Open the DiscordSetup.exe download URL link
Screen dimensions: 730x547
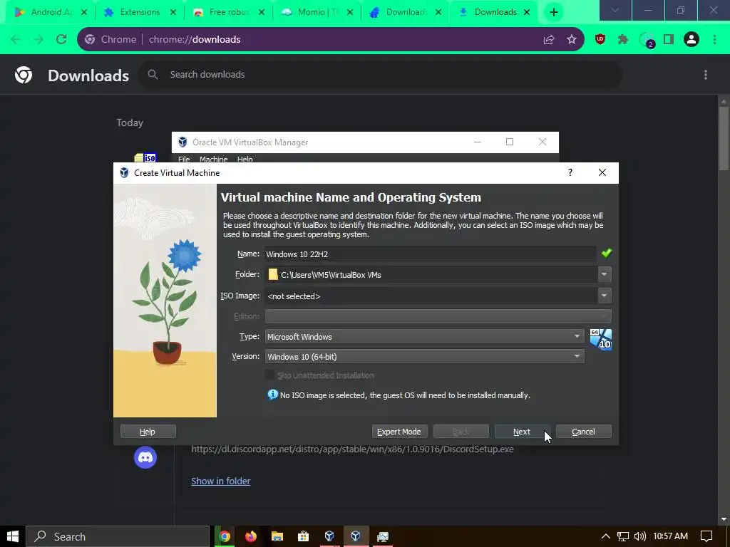pos(352,449)
